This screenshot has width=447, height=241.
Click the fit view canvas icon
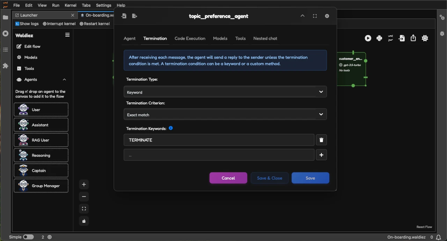coord(84,209)
